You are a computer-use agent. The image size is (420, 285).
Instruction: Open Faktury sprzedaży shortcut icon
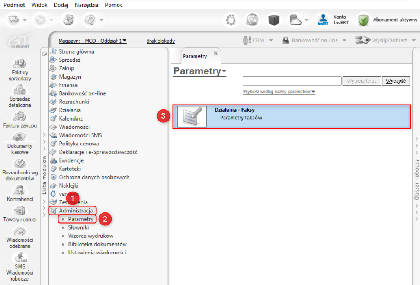pyautogui.click(x=20, y=63)
